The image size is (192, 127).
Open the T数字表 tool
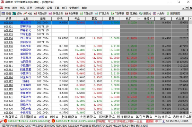[x=118, y=13]
